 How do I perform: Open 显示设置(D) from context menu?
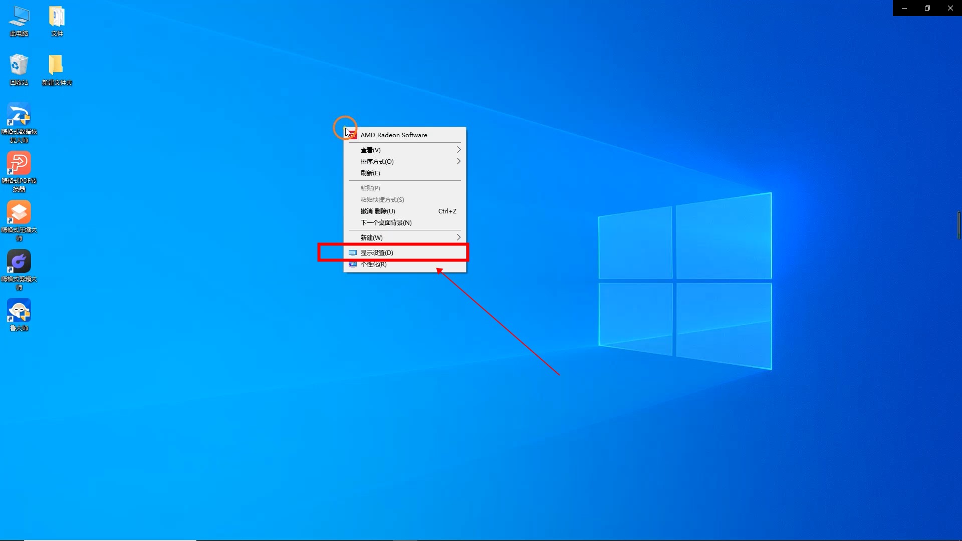[377, 253]
